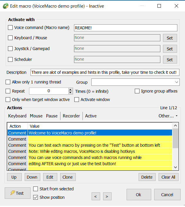Click the Action column header
The image size is (185, 207).
[18, 126]
